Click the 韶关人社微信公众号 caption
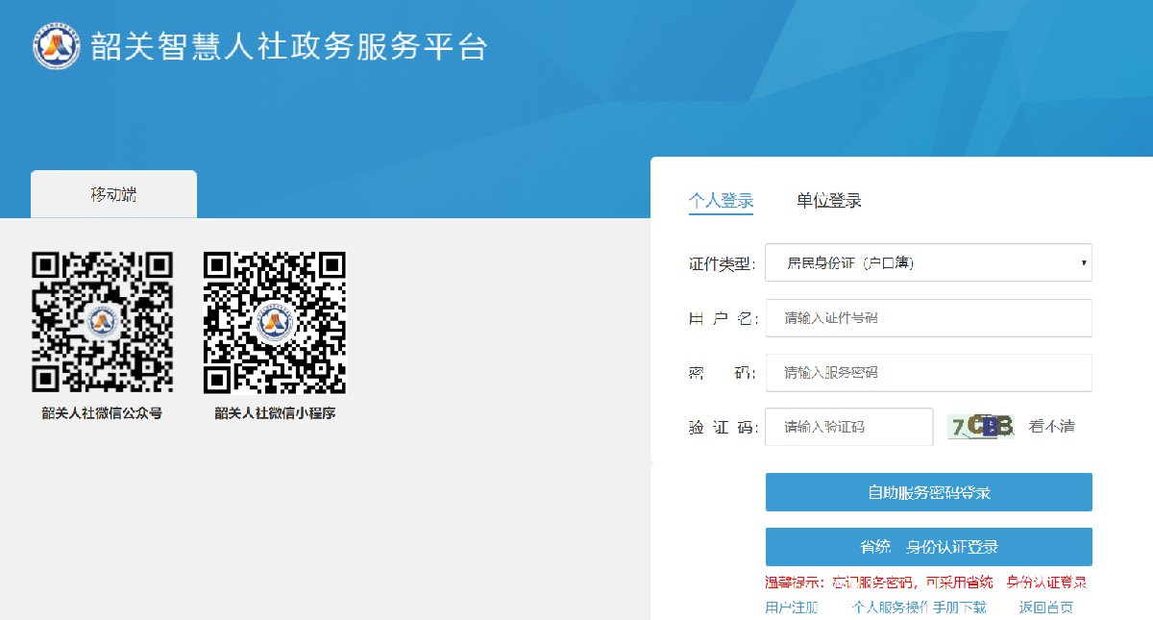The height and width of the screenshot is (620, 1153). pyautogui.click(x=102, y=413)
